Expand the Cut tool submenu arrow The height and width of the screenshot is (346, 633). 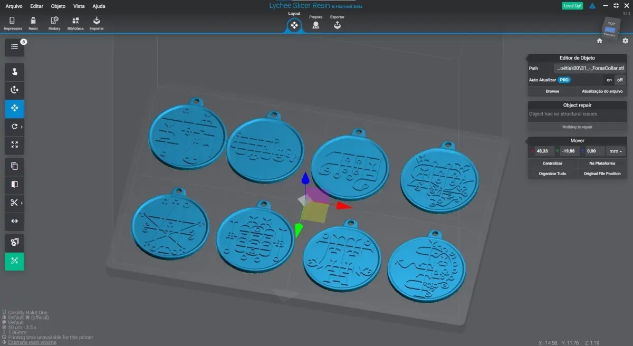[x=22, y=203]
